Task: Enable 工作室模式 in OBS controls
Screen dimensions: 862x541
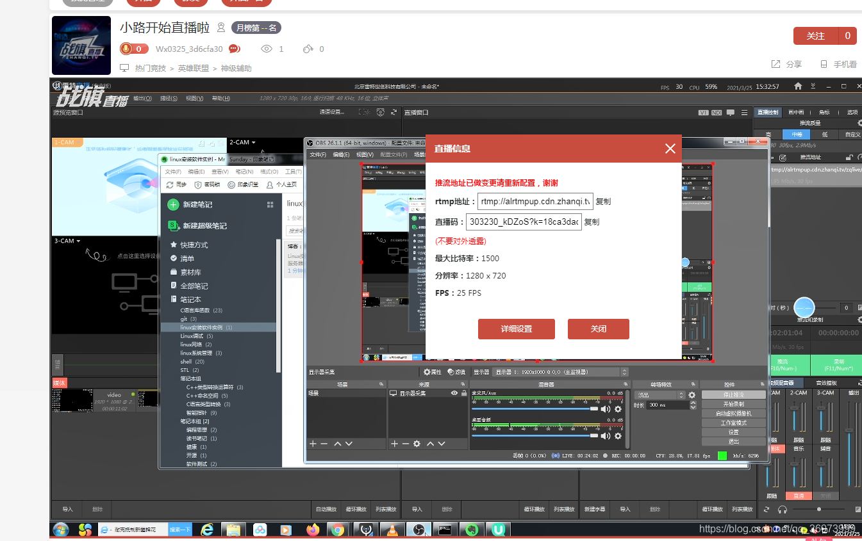Action: tap(733, 423)
